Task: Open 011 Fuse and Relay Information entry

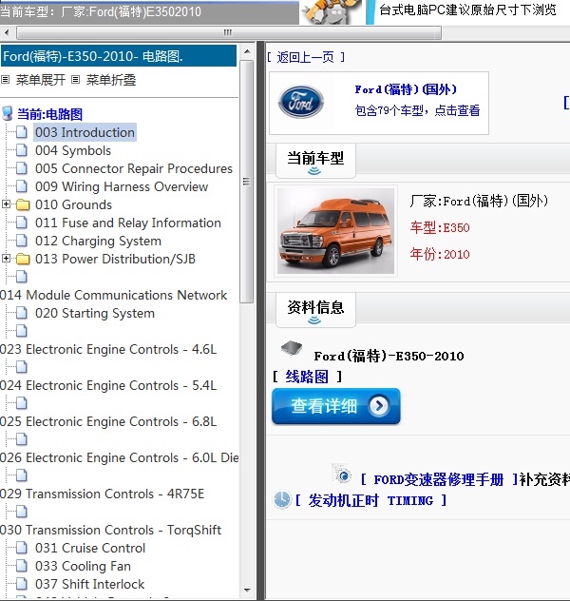Action: pyautogui.click(x=128, y=223)
